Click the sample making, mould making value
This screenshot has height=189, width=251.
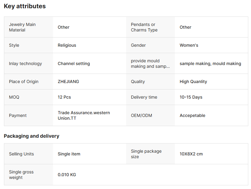pyautogui.click(x=210, y=64)
